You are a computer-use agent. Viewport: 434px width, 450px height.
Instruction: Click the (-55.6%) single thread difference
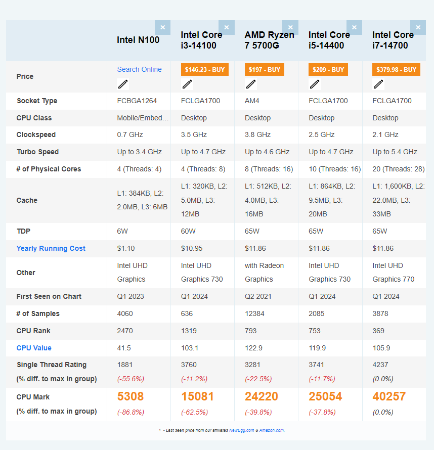(131, 379)
